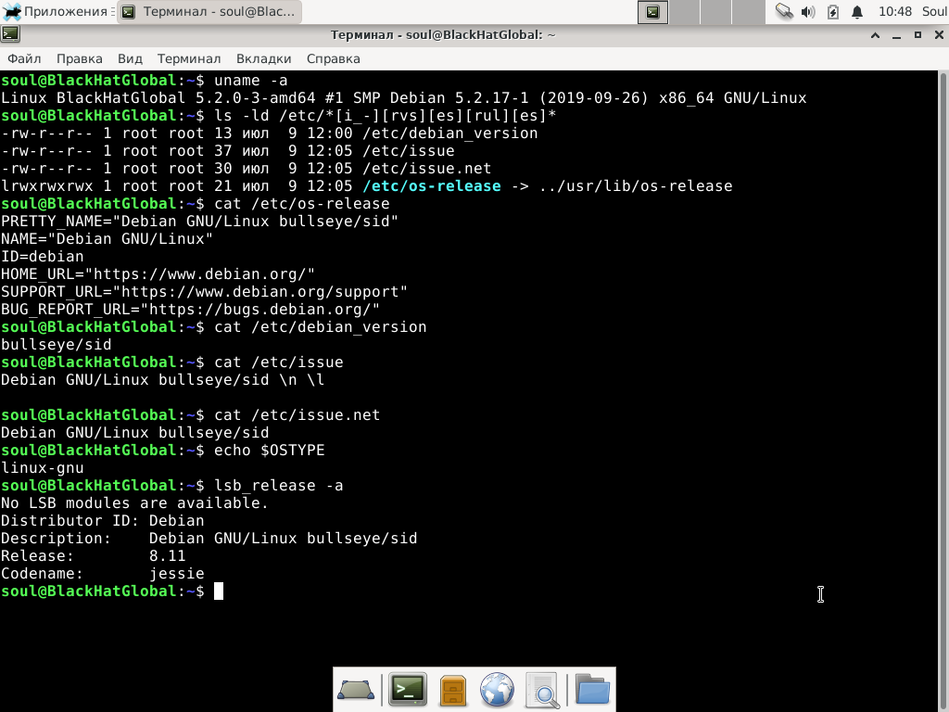This screenshot has width=949, height=712.
Task: Click the Приложения menu mouse logo icon
Action: pos(11,11)
